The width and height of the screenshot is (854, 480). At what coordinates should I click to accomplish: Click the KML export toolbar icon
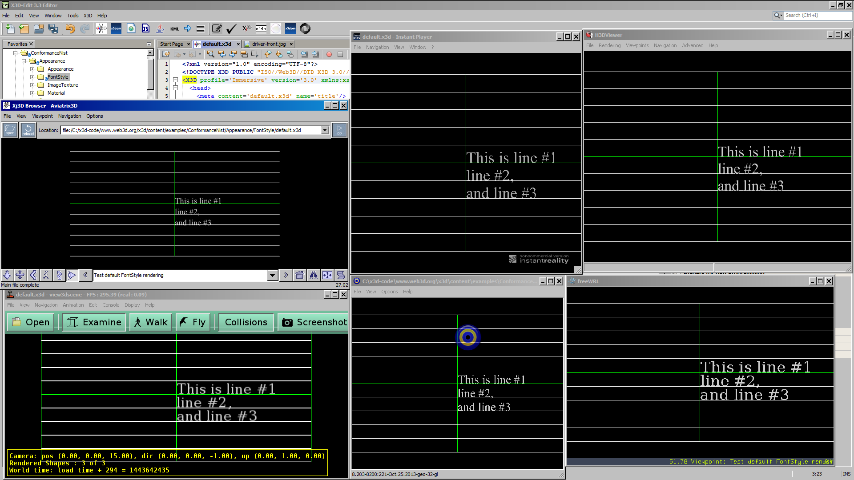pos(174,29)
